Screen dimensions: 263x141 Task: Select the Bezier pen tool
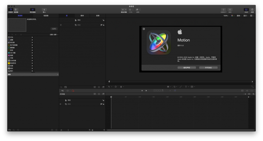click(174, 87)
